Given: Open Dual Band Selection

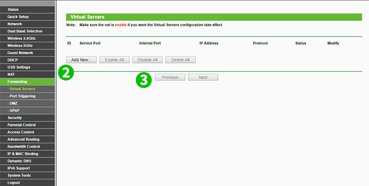Looking at the screenshot, I should pyautogui.click(x=27, y=31).
